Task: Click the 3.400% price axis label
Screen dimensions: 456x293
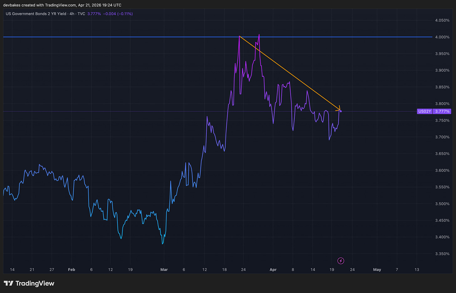Action: pos(442,237)
